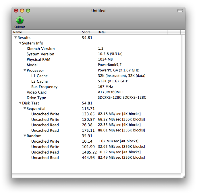Click the 68.22 MB/sec [256K blocks] detail
This screenshot has height=194, width=197.
(x=121, y=119)
